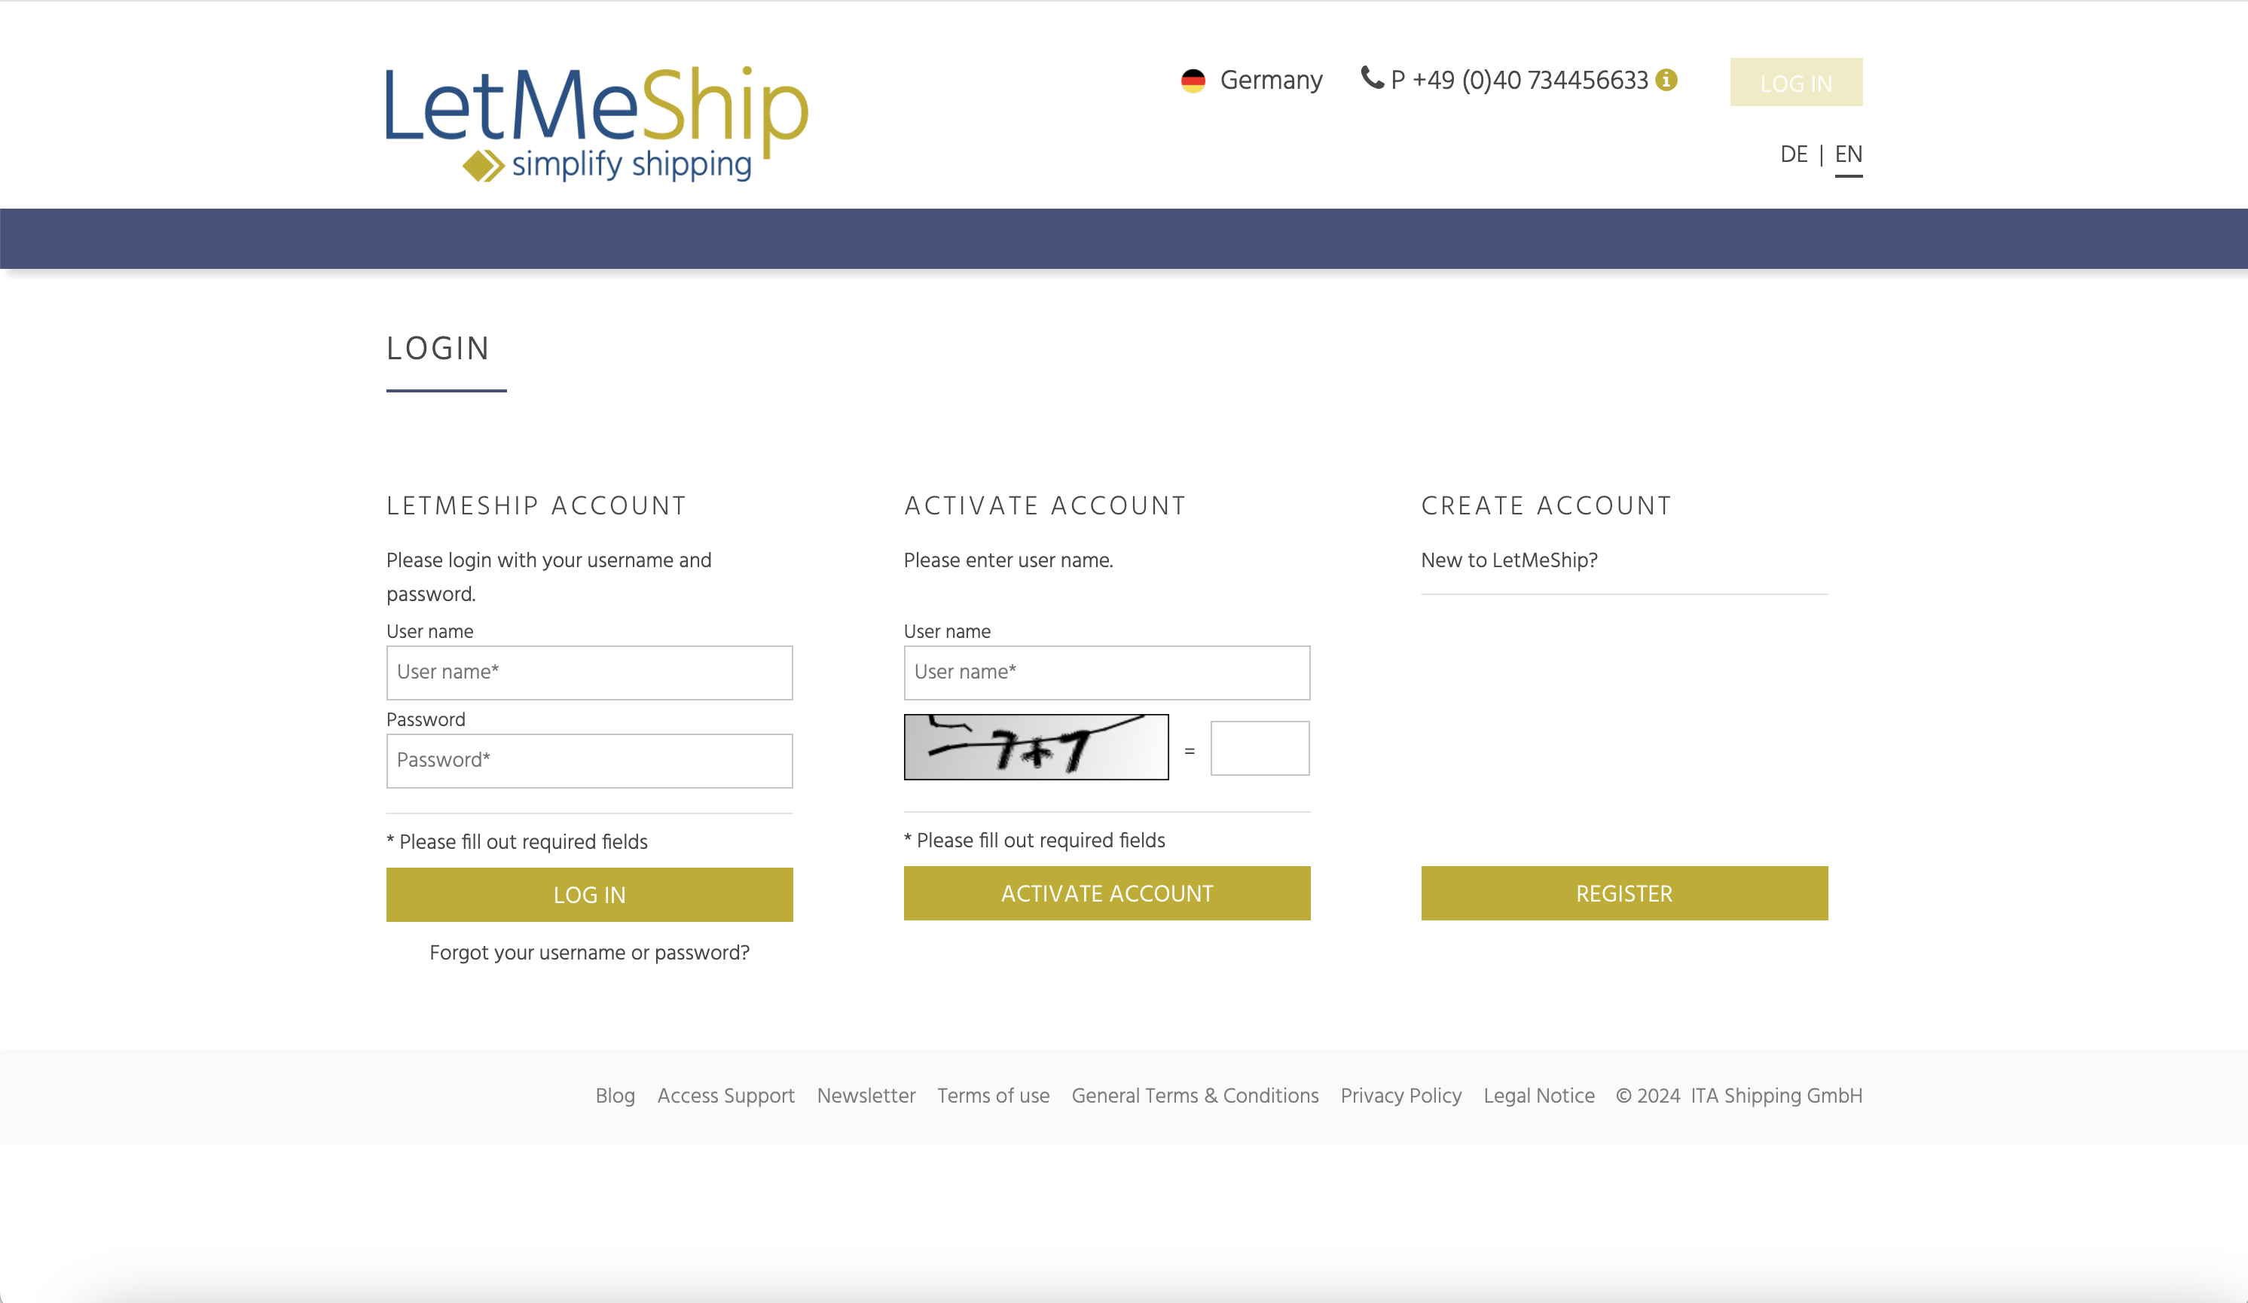
Task: Open the Blog footer link
Action: pyautogui.click(x=615, y=1096)
